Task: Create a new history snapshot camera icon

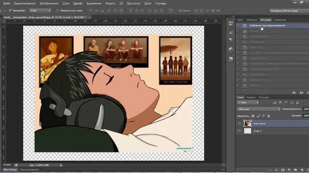Action: [x=301, y=93]
